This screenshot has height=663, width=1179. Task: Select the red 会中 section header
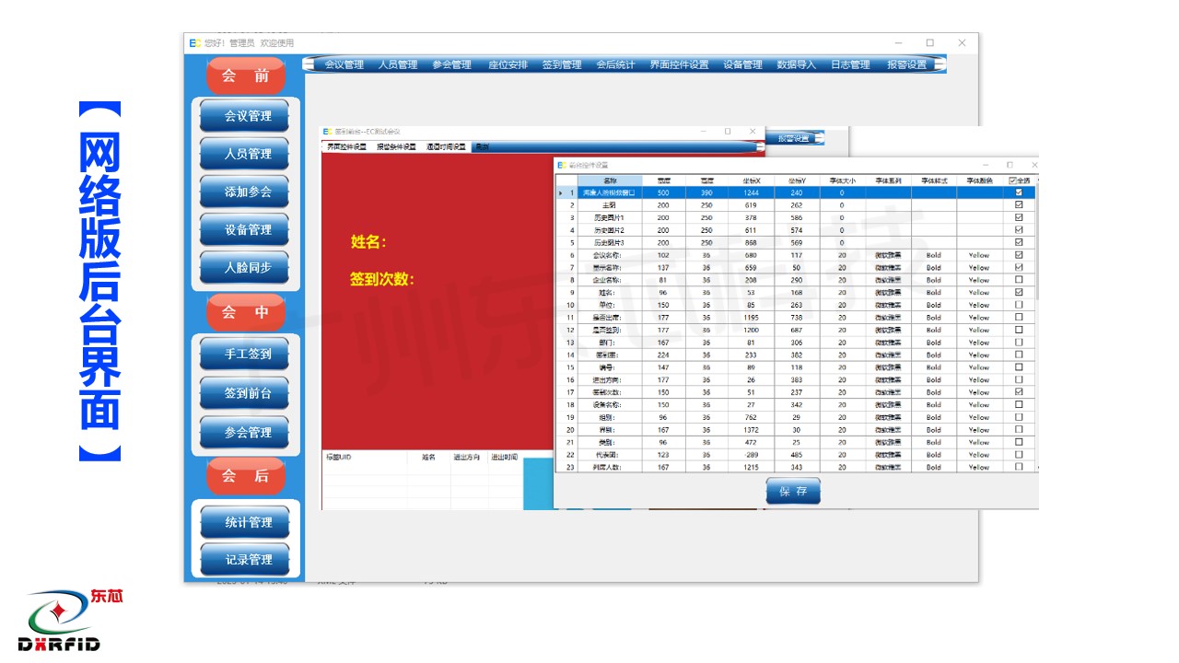(245, 312)
